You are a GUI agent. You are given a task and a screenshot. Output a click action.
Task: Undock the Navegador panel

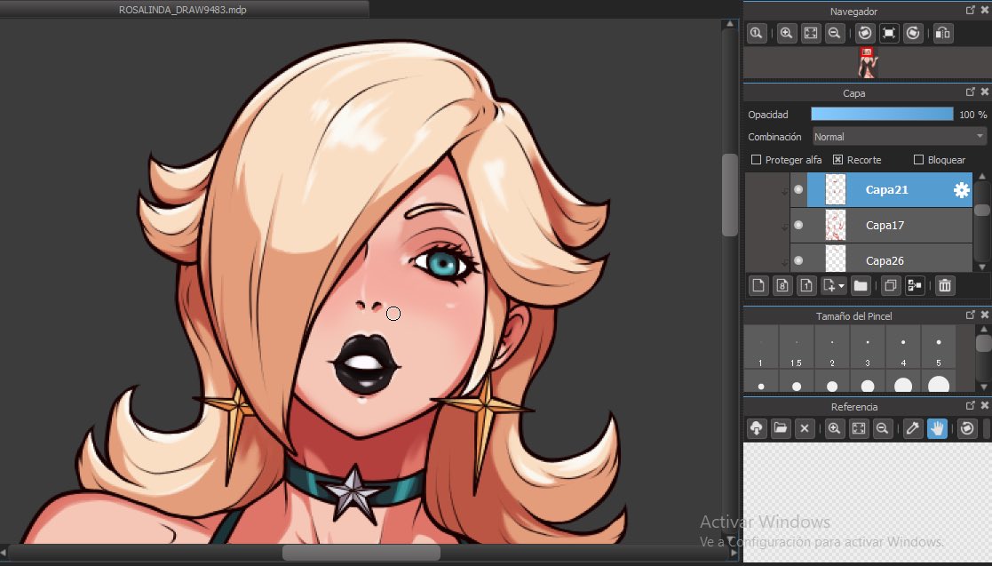tap(971, 10)
